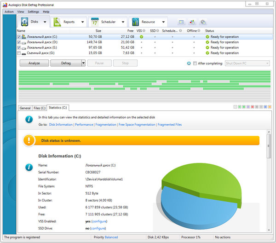Click the blue power icon beside After completing
The height and width of the screenshot is (243, 276).
point(189,63)
